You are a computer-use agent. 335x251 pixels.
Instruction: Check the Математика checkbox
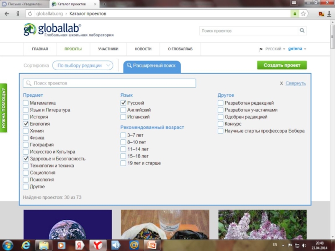click(x=26, y=103)
